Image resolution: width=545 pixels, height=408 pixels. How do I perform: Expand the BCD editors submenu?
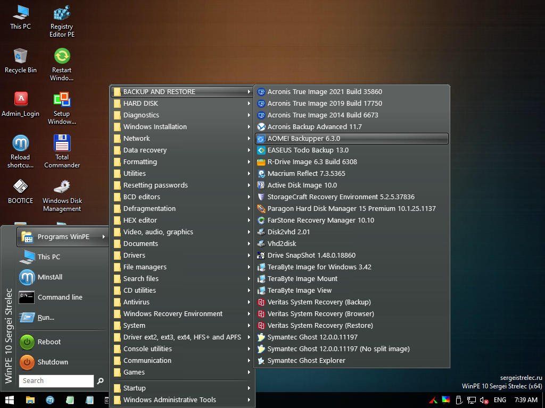[183, 197]
